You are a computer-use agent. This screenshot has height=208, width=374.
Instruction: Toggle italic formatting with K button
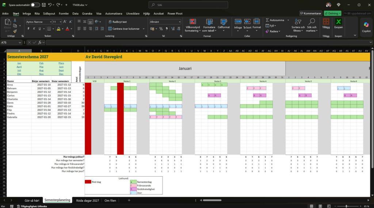(34, 29)
